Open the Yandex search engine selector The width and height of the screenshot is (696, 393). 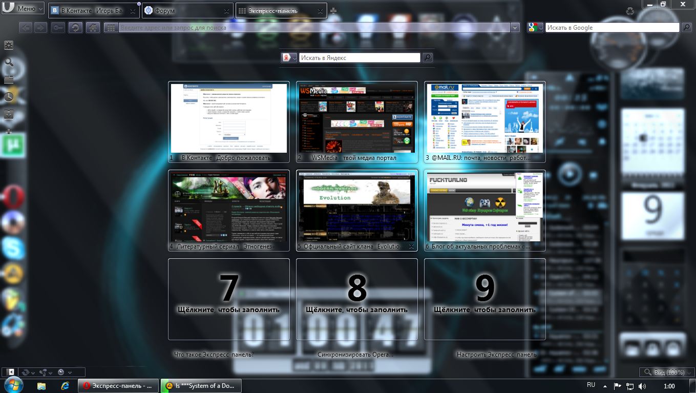click(x=289, y=58)
